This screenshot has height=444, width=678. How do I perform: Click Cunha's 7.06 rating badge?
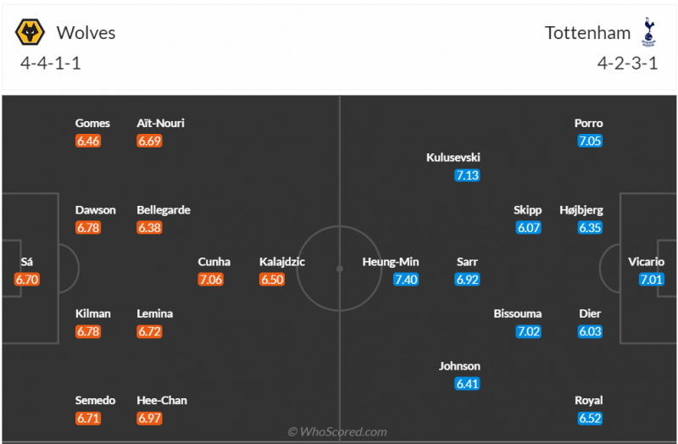(210, 280)
